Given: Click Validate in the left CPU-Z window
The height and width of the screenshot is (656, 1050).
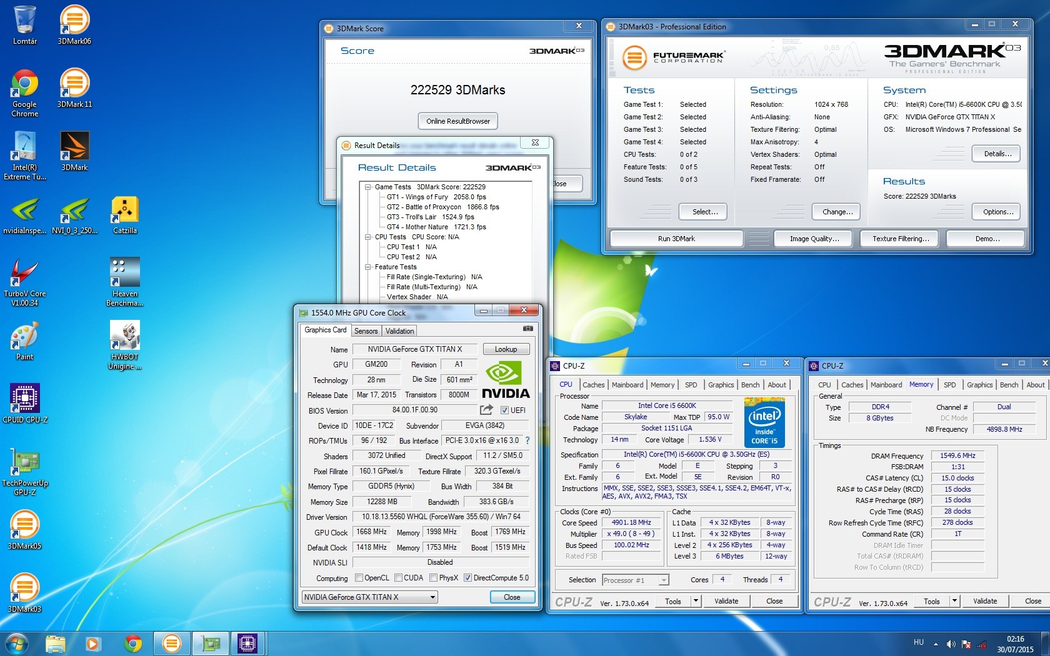Looking at the screenshot, I should (726, 601).
